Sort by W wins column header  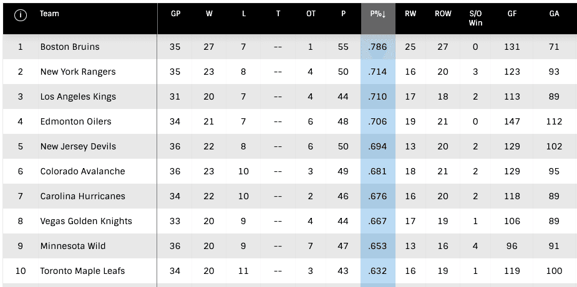(x=209, y=14)
